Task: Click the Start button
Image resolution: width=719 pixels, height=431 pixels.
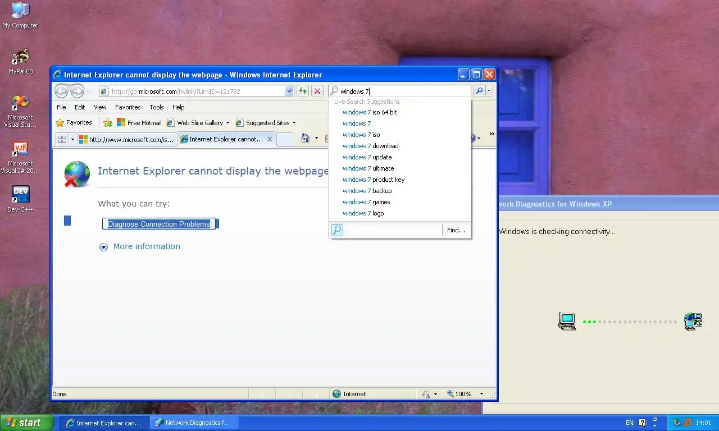Action: pyautogui.click(x=27, y=423)
